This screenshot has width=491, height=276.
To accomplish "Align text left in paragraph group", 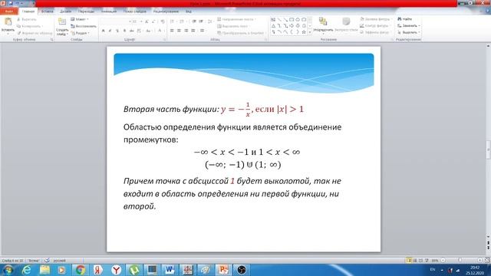I will 172,31.
